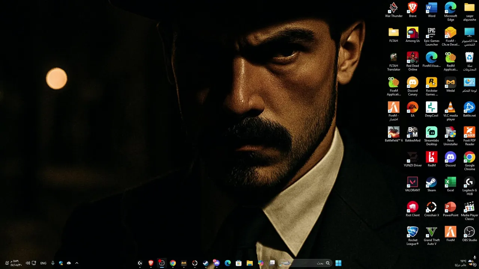Open the Discord Canary desktop icon
The image size is (479, 269).
pyautogui.click(x=413, y=87)
